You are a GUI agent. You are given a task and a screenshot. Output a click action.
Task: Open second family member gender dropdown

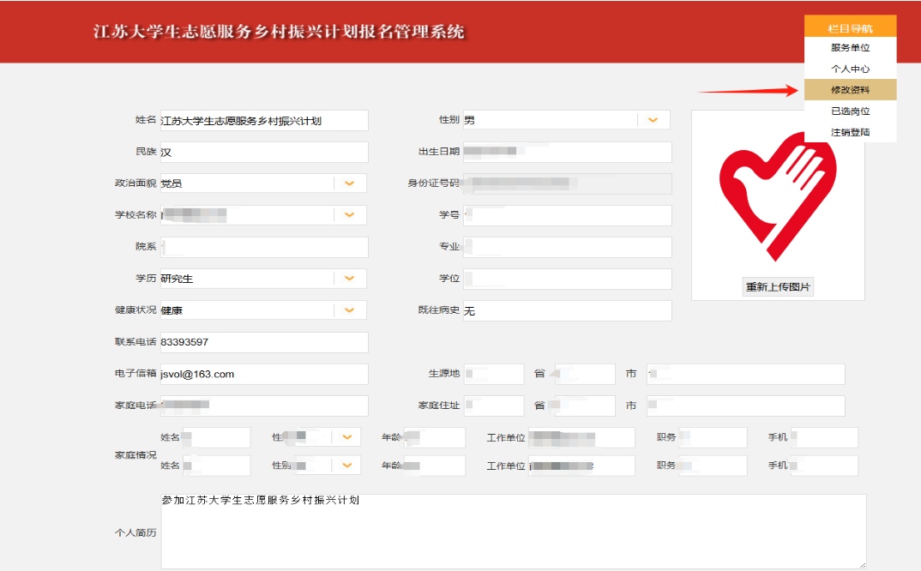[x=346, y=466]
